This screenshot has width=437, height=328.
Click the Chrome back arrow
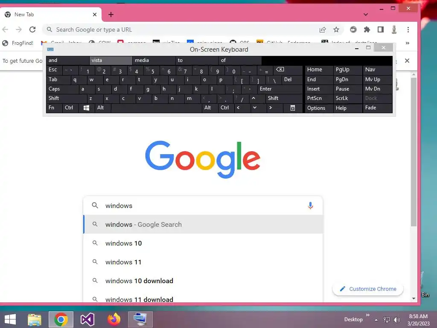pyautogui.click(x=5, y=29)
